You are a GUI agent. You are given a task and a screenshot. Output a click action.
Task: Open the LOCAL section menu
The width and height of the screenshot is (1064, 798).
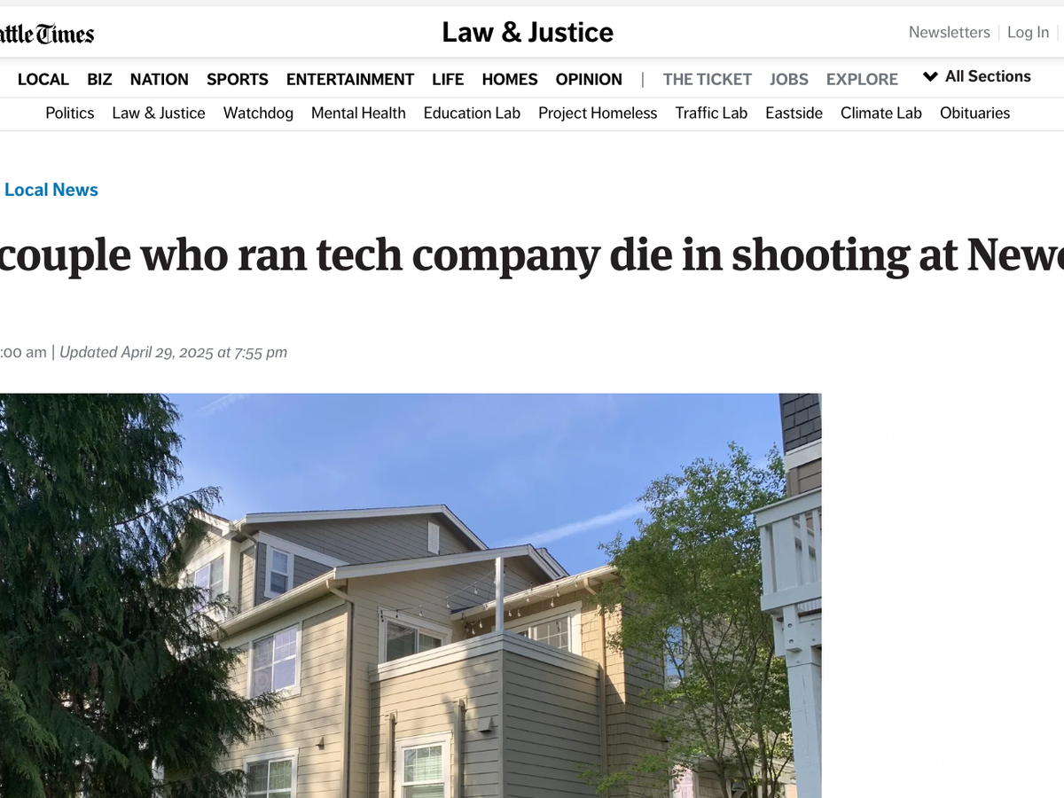coord(43,79)
